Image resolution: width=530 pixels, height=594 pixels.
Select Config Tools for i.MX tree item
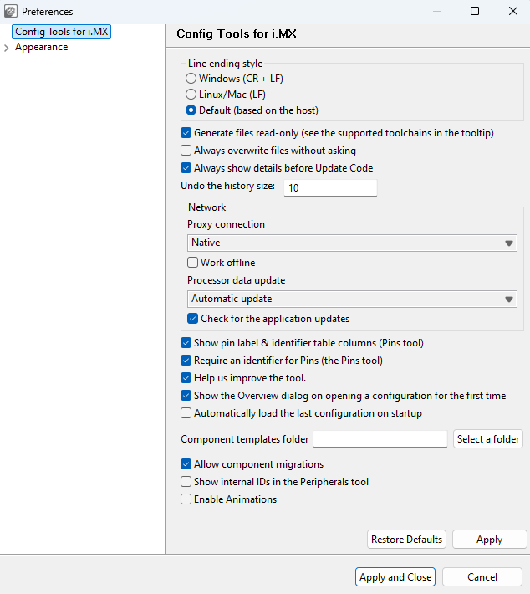(62, 32)
